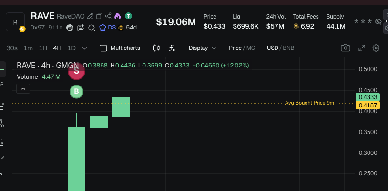This screenshot has width=388, height=191.
Task: Copy token name with the copy icon
Action: click(99, 16)
